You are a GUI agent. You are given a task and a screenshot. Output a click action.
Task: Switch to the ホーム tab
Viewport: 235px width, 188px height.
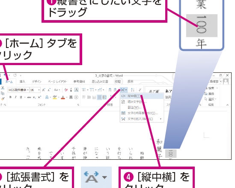pos(9,81)
